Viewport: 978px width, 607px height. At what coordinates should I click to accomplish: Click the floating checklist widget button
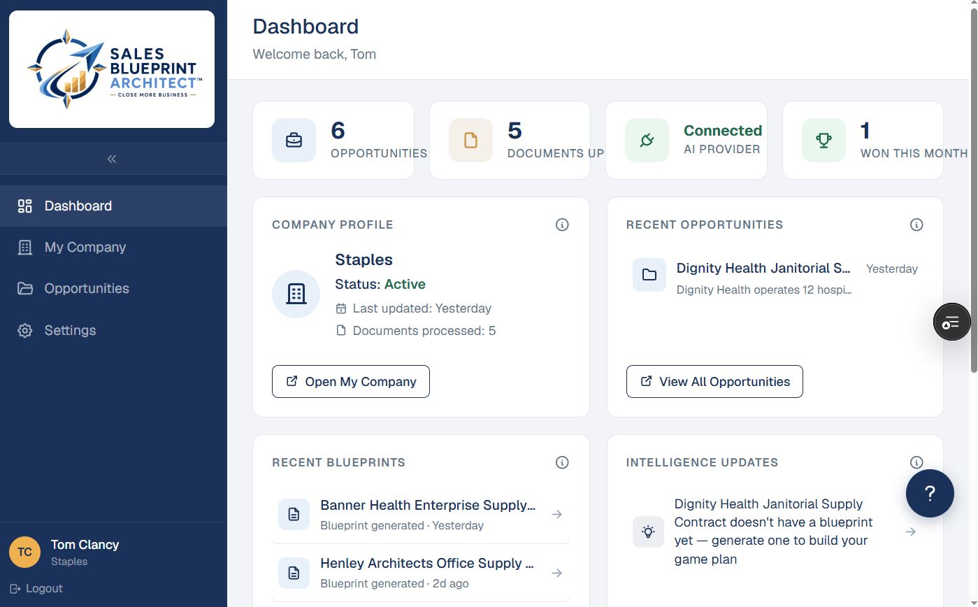tap(952, 322)
